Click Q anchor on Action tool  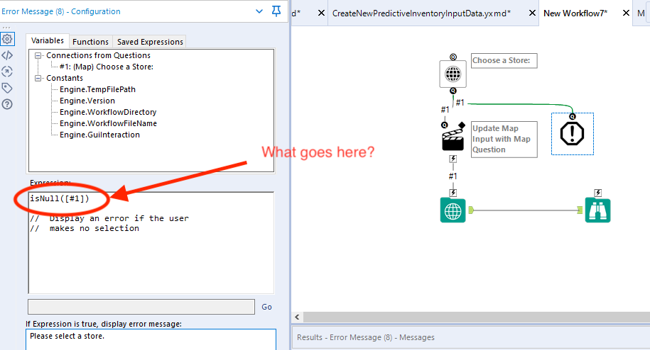click(x=445, y=125)
